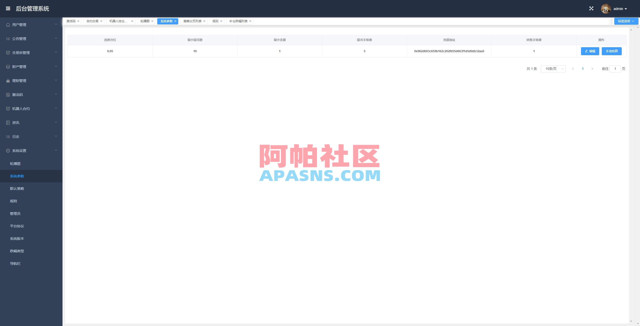Click the 手动结算 settlement button

pyautogui.click(x=611, y=51)
